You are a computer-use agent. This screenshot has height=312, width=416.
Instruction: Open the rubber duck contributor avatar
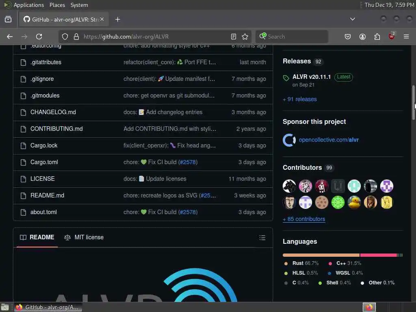point(354,202)
